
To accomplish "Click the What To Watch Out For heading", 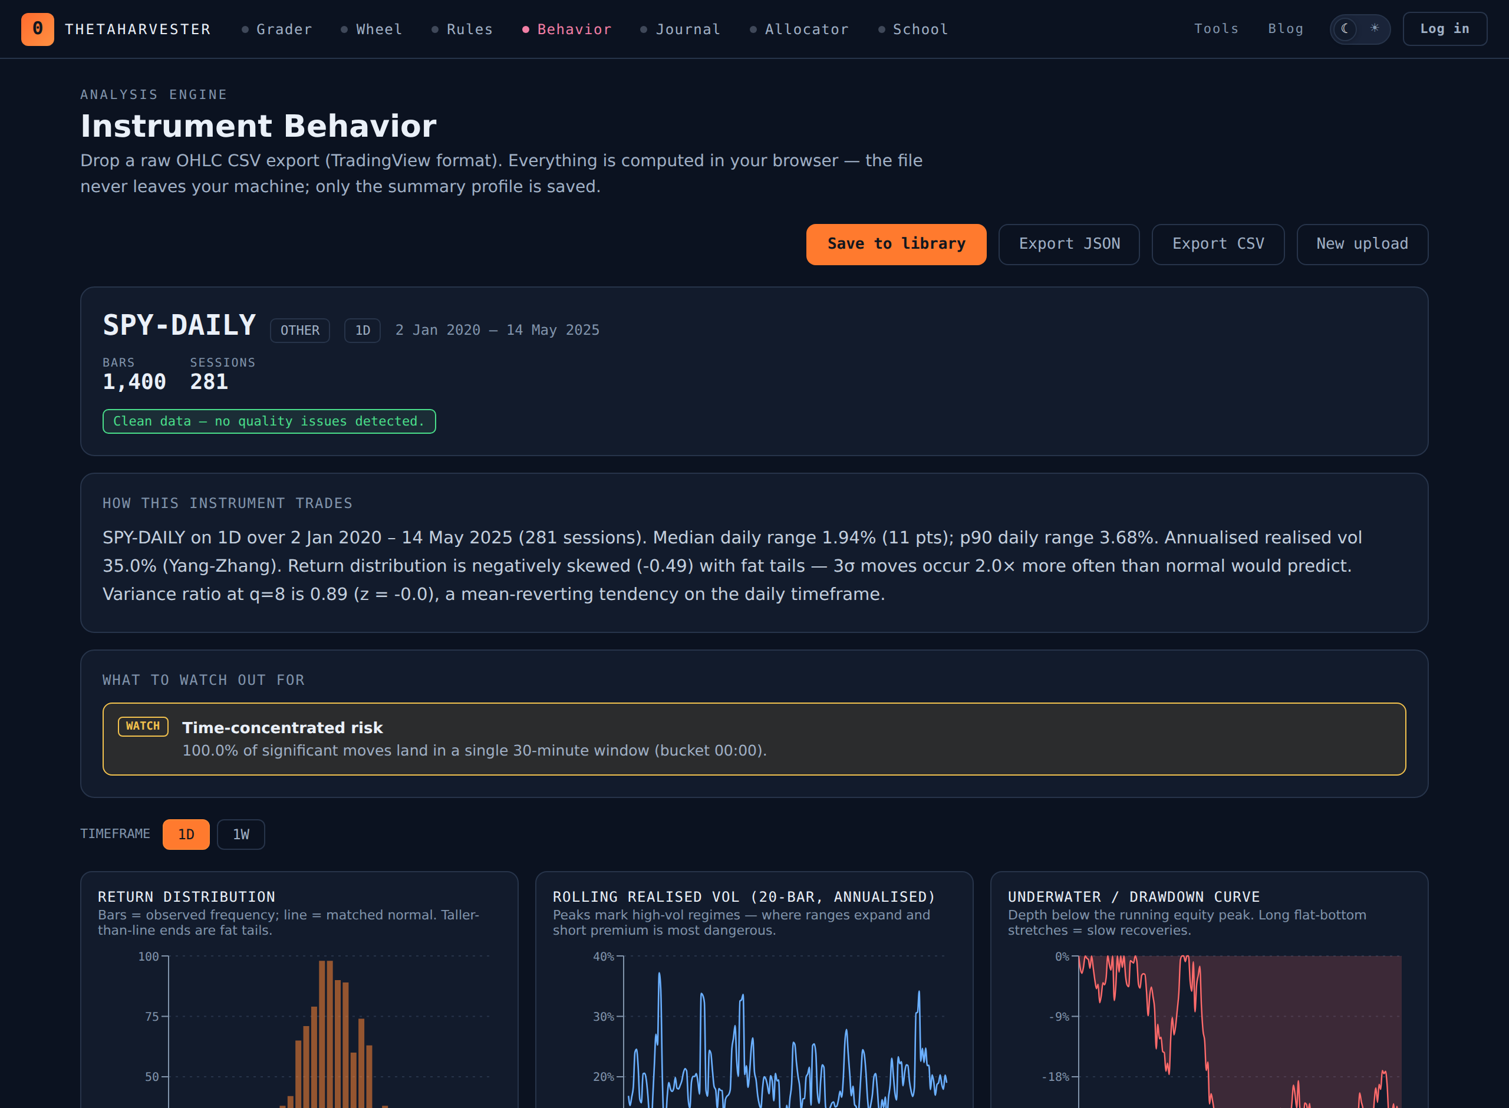I will pos(203,680).
